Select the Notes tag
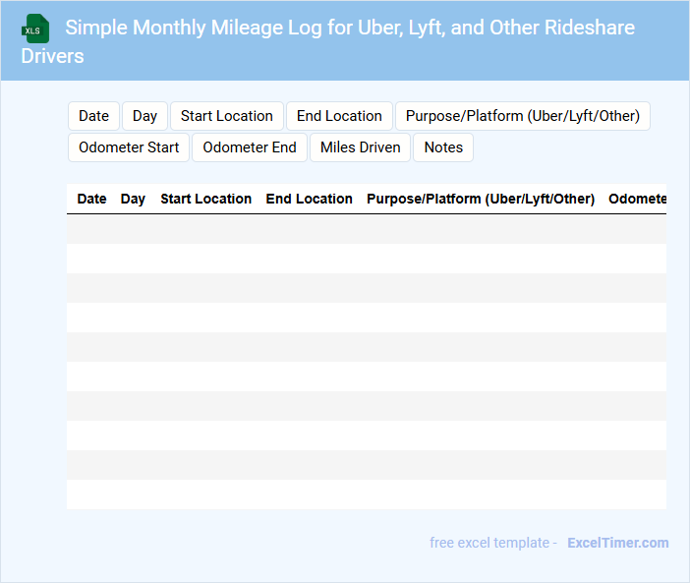 [443, 147]
